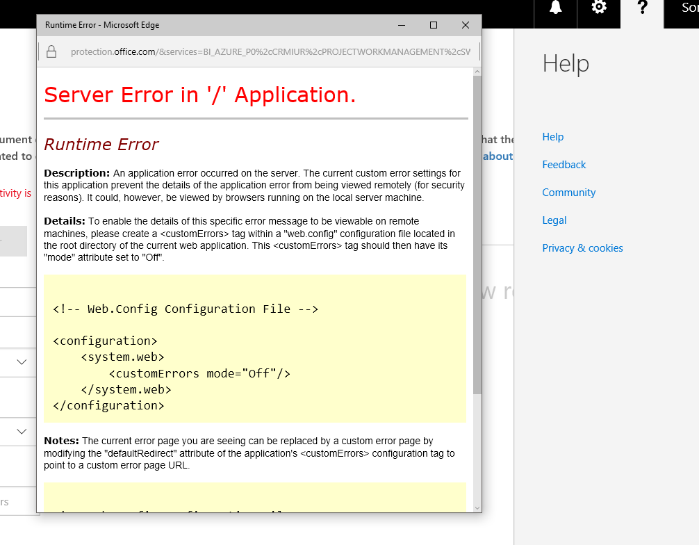Click the padlock icon in address bar

click(51, 51)
